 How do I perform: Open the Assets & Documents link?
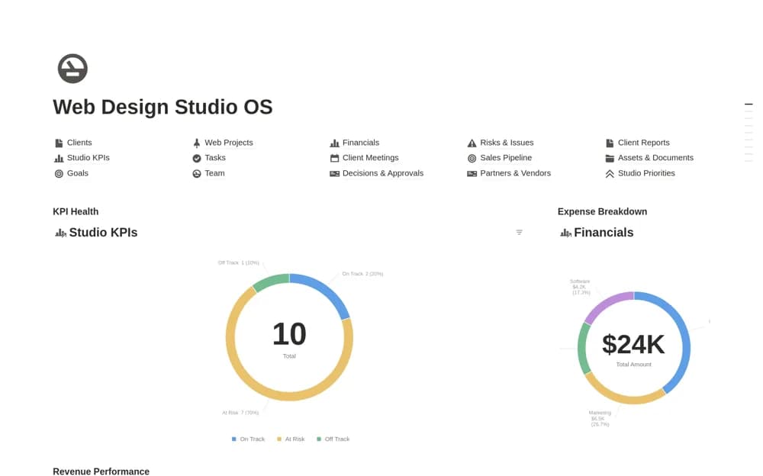tap(655, 158)
